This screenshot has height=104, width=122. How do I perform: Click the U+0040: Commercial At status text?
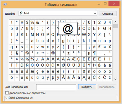pyautogui.click(x=19, y=98)
